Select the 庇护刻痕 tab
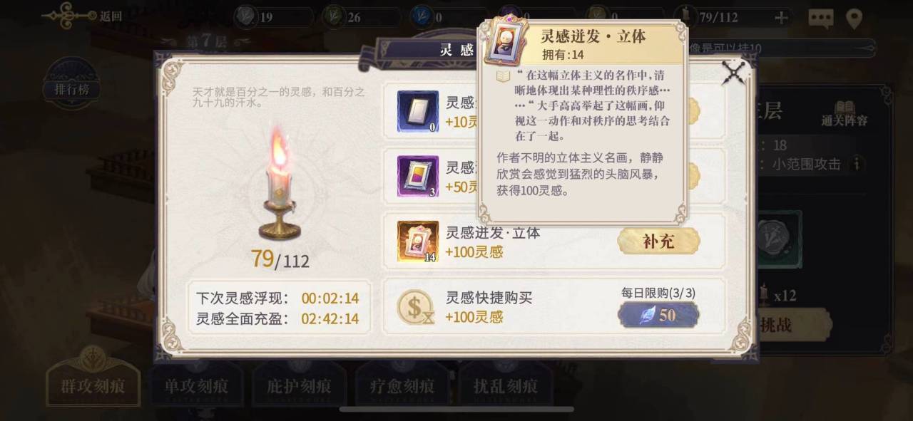The width and height of the screenshot is (913, 421). tap(300, 386)
